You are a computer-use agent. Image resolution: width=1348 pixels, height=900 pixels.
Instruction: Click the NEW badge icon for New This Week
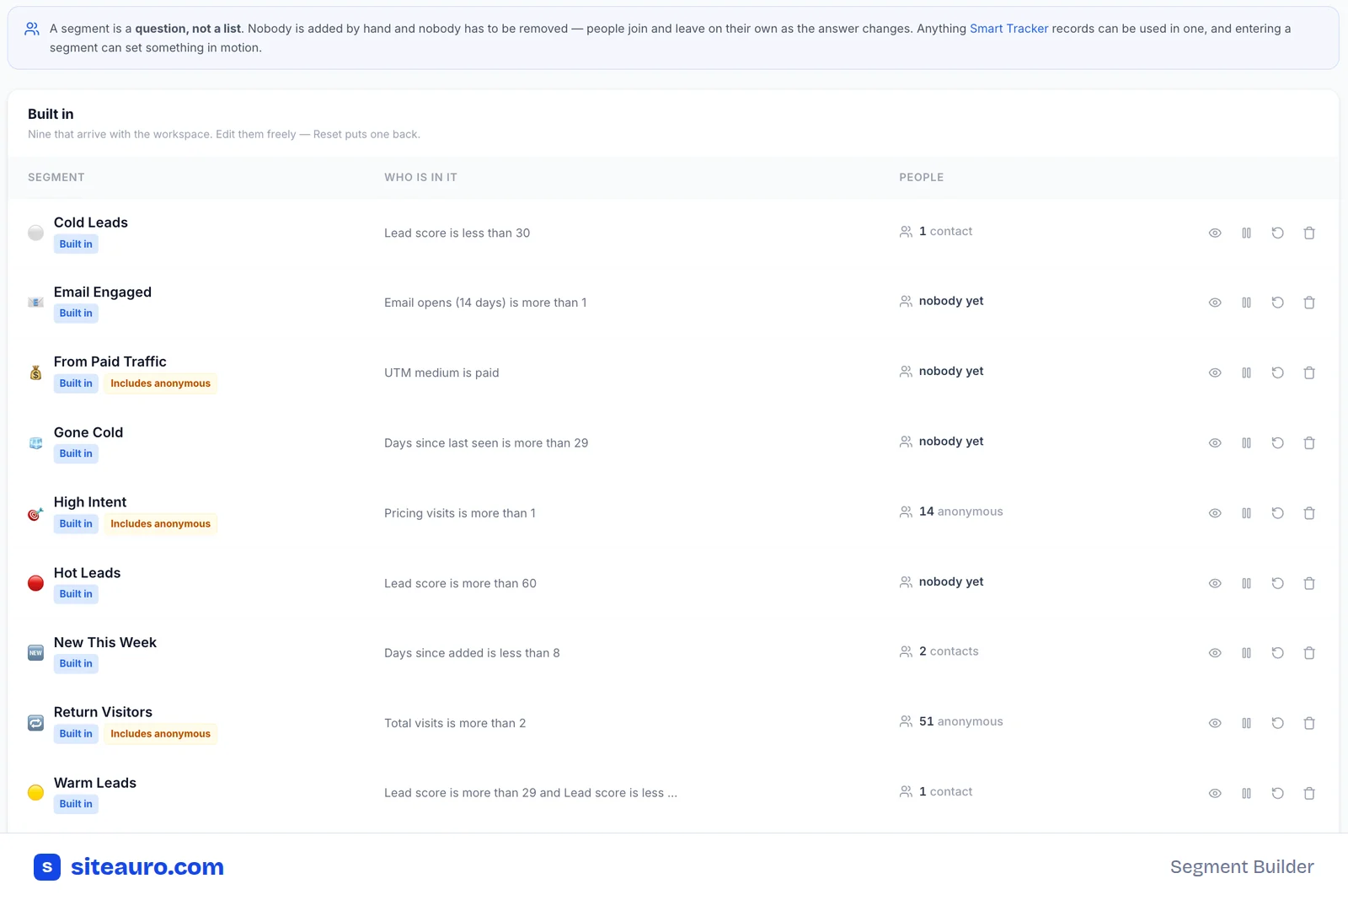[35, 653]
